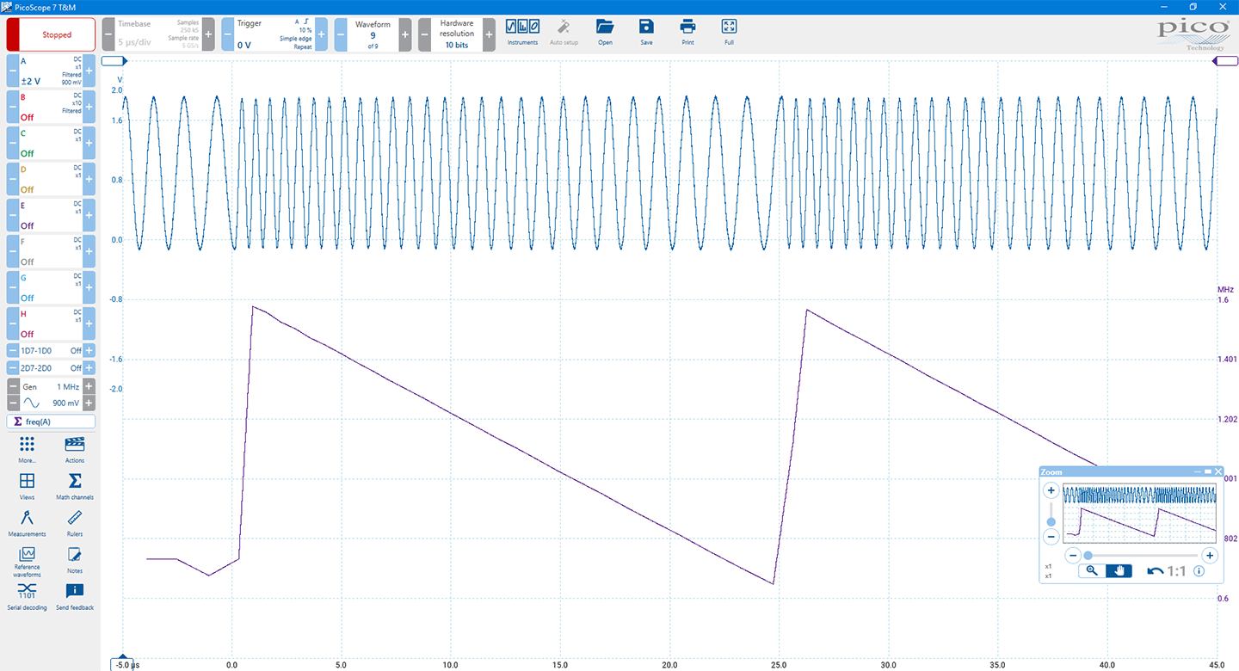1239x671 pixels.
Task: Click the Save button
Action: click(x=646, y=31)
